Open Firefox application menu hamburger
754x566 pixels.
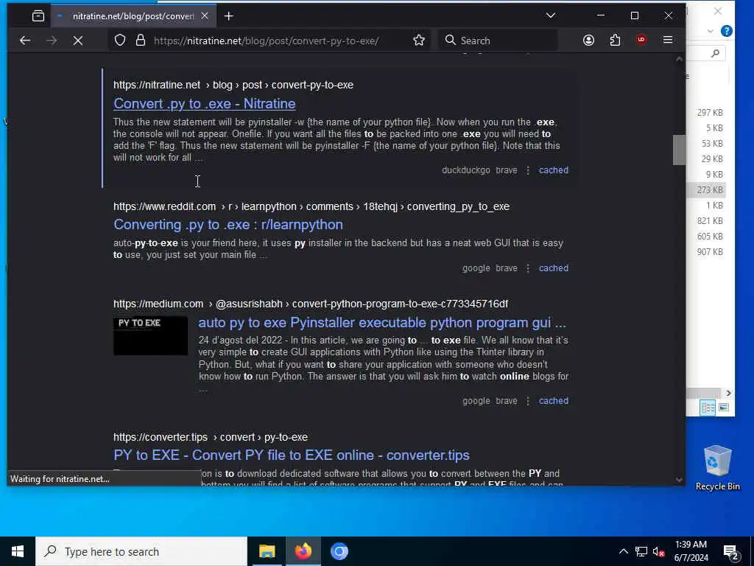[667, 40]
